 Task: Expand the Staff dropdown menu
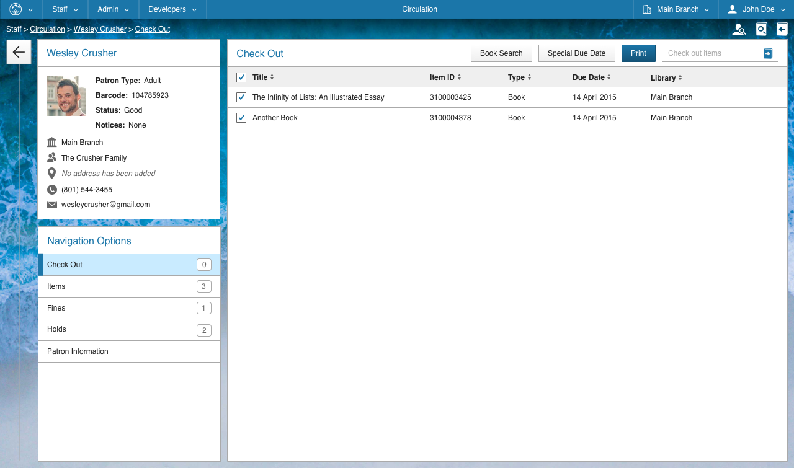pos(65,9)
